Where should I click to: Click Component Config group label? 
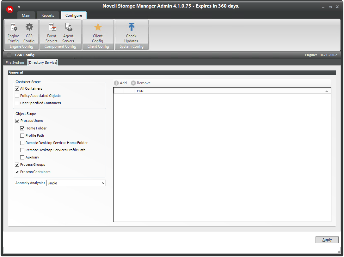(60, 46)
